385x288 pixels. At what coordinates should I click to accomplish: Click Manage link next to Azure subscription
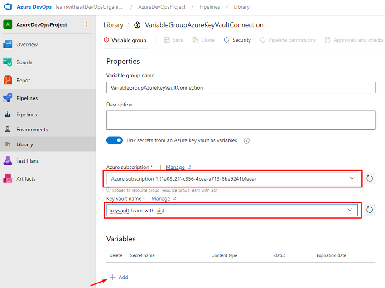coord(175,167)
